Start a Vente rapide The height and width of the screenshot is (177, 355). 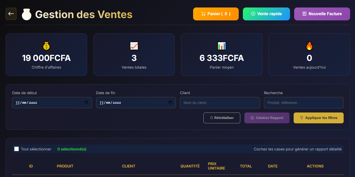(x=266, y=14)
